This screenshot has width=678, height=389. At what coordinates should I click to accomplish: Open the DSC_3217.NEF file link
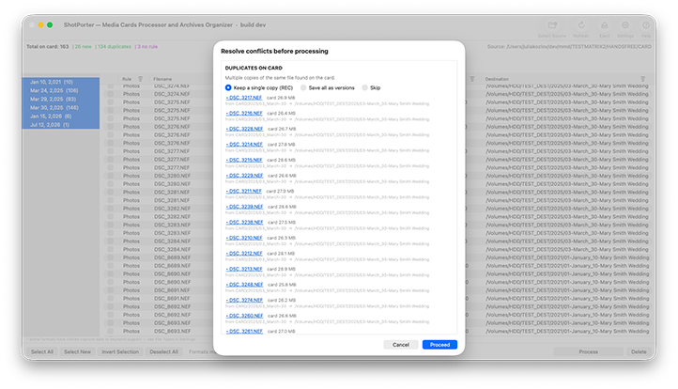tap(244, 98)
